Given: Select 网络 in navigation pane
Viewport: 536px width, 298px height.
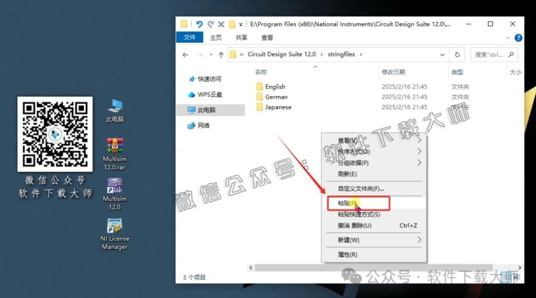Looking at the screenshot, I should (204, 125).
